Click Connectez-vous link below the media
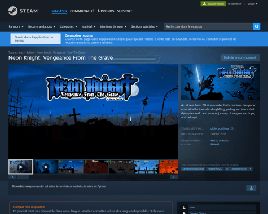This screenshot has height=214, width=268. 21,186
